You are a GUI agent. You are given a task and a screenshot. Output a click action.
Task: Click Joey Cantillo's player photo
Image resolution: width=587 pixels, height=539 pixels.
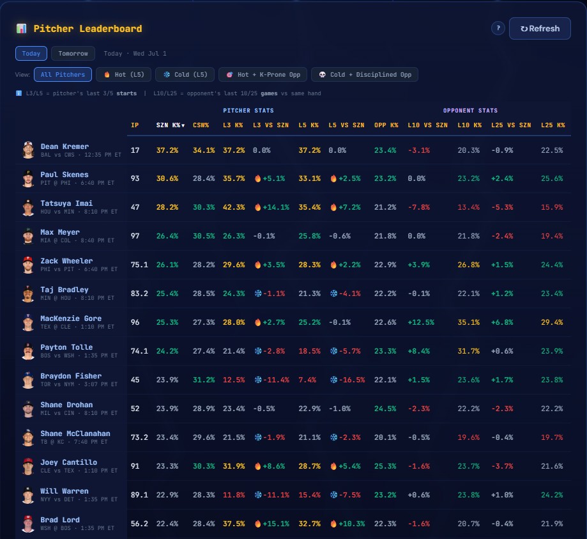coord(28,466)
